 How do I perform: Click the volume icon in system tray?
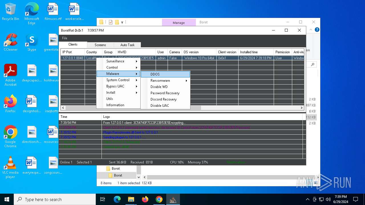[x=328, y=199]
